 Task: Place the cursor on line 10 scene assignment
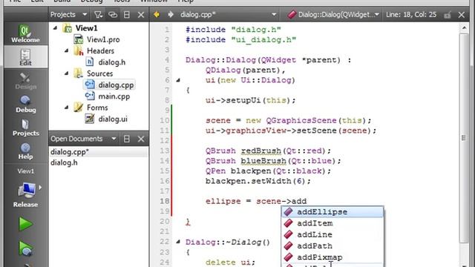click(289, 120)
